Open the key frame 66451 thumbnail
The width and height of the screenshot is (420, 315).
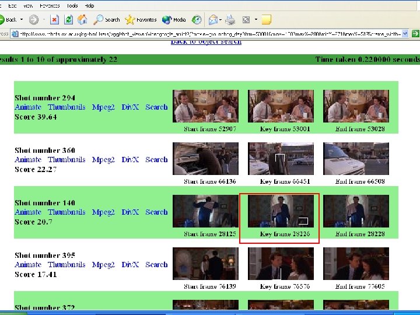coord(281,159)
